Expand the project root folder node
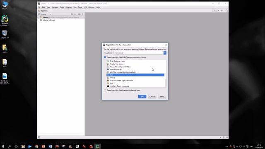The image size is (265, 149). 38,17
